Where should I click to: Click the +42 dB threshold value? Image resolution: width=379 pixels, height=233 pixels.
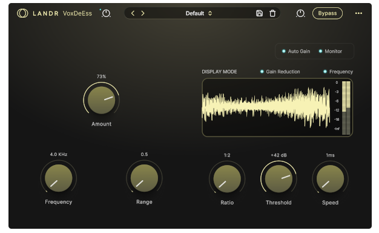(278, 155)
